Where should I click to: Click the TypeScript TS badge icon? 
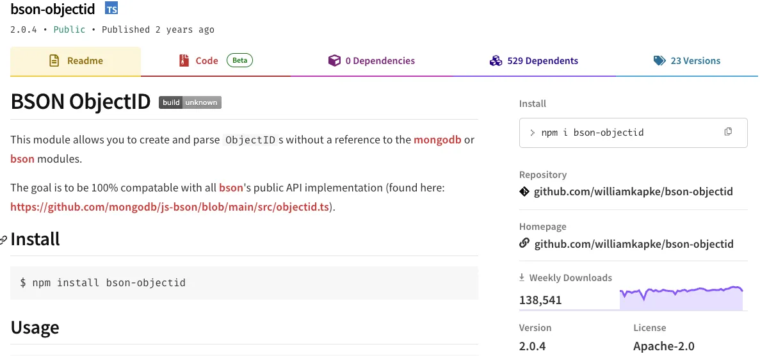(111, 9)
